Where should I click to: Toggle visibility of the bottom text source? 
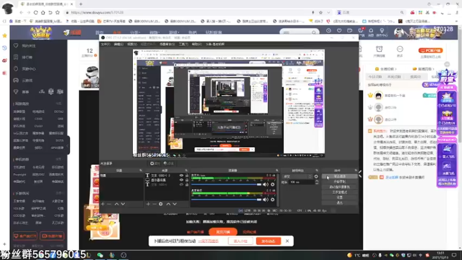click(x=181, y=184)
